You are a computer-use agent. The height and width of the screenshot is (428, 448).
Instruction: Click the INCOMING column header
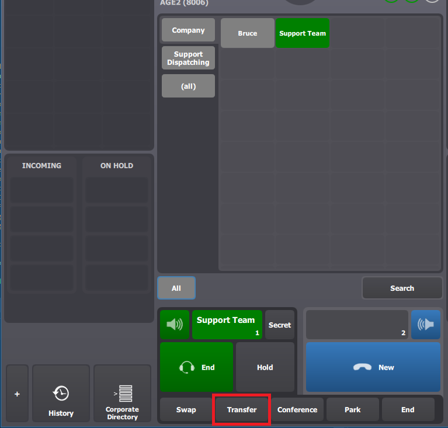coord(41,166)
